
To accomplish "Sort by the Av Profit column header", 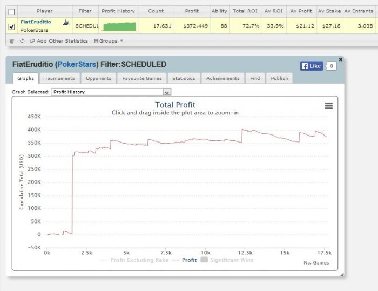I will tap(301, 11).
